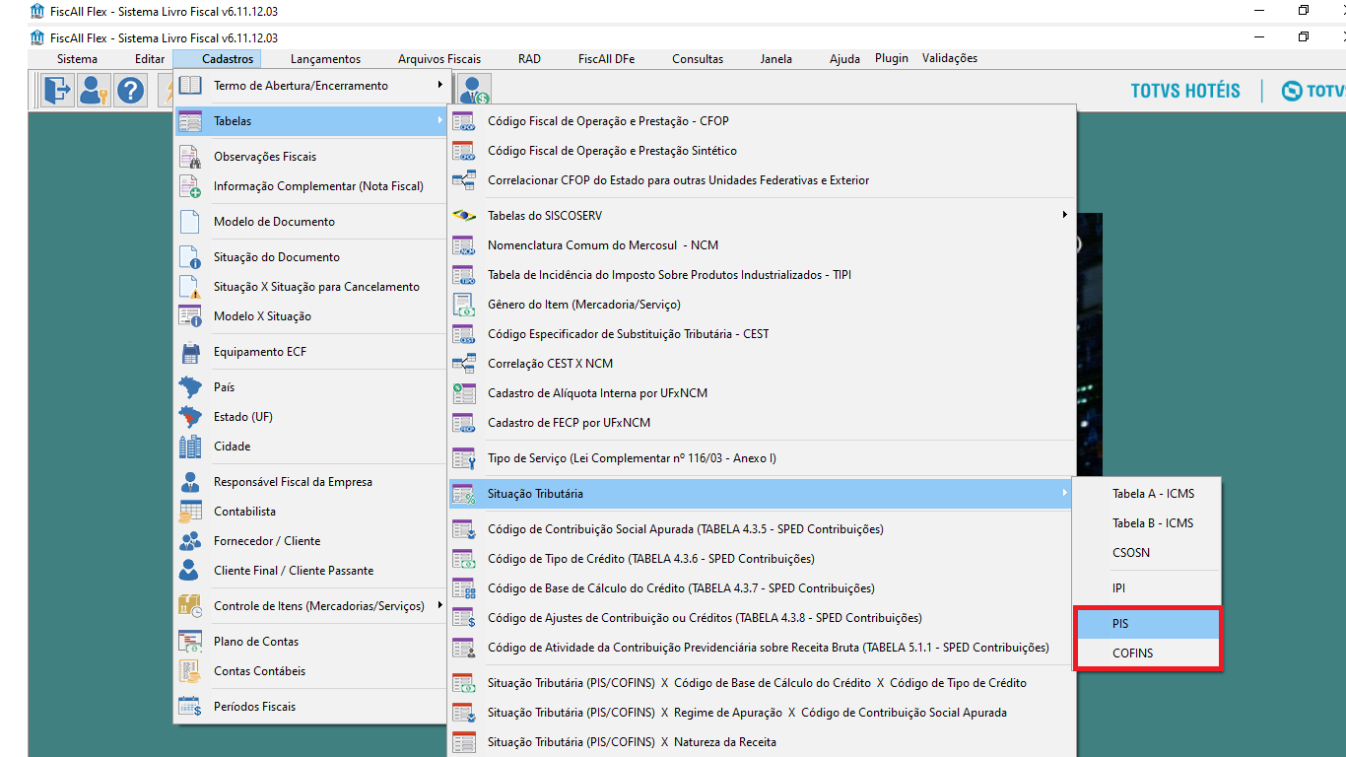Open Estado (UF) entry

click(310, 417)
